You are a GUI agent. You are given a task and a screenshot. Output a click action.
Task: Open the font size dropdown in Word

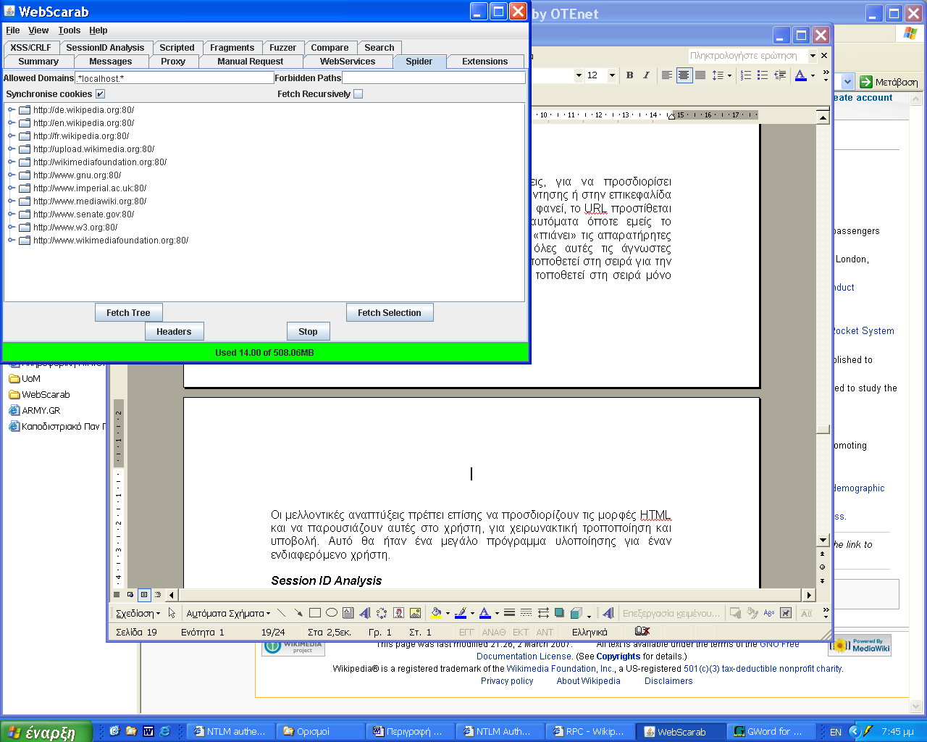(x=612, y=75)
